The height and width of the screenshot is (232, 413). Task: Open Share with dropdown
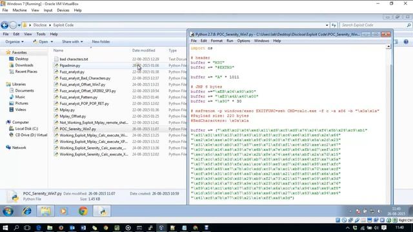coord(72,42)
